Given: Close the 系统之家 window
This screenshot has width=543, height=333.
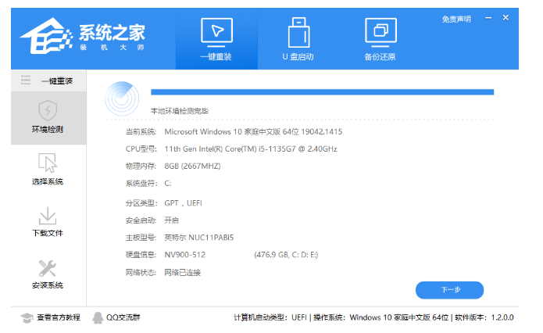Looking at the screenshot, I should click(x=505, y=18).
